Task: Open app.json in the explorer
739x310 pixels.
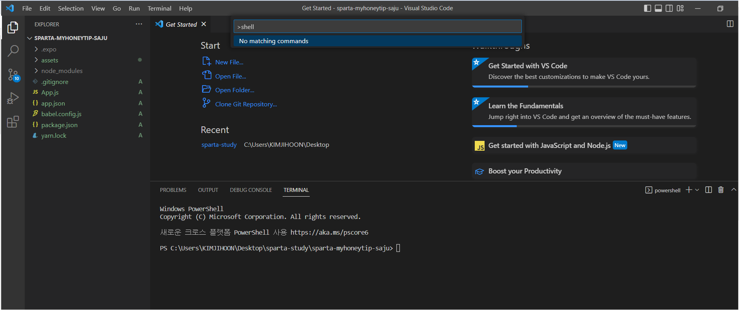Action: 87,103
